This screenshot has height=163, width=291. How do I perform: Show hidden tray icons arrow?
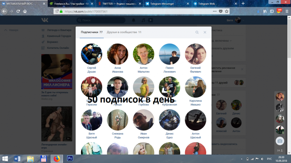click(x=241, y=159)
